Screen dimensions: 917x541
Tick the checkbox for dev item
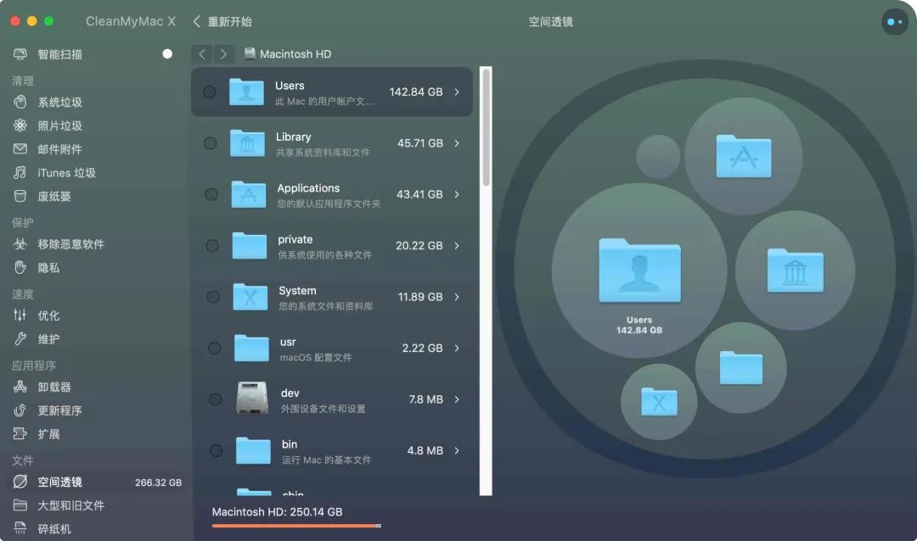point(215,399)
